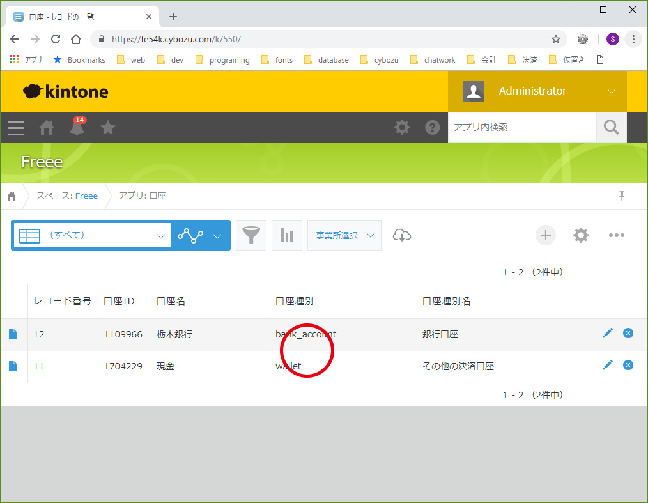
Task: Open the help question mark icon
Action: 432,127
